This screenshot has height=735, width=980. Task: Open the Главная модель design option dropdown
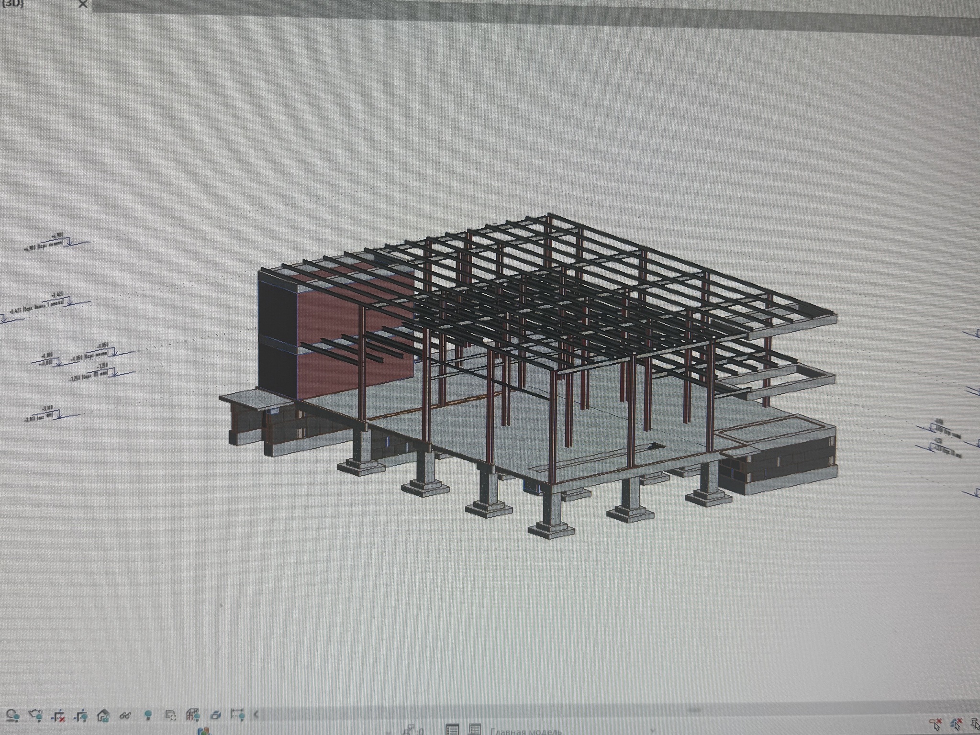point(526,732)
